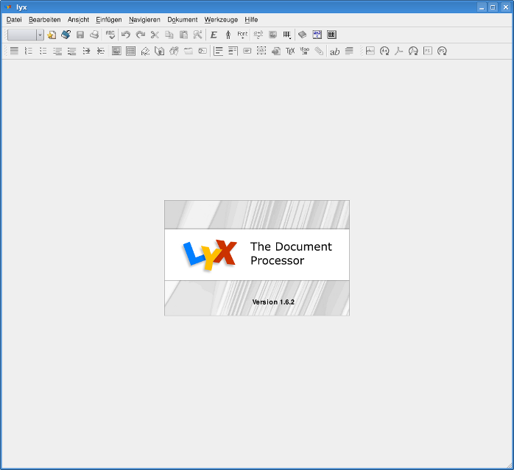Update the PostScript output

(x=443, y=51)
